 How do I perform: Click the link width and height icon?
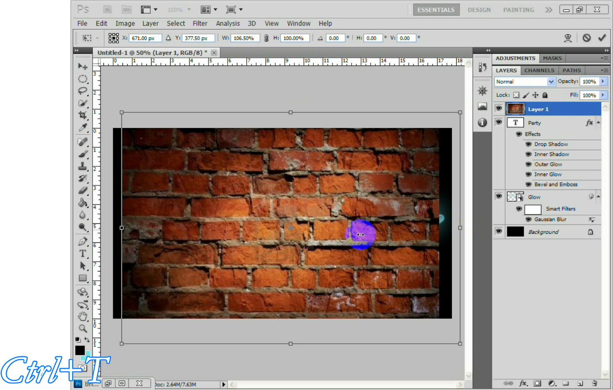pos(266,38)
